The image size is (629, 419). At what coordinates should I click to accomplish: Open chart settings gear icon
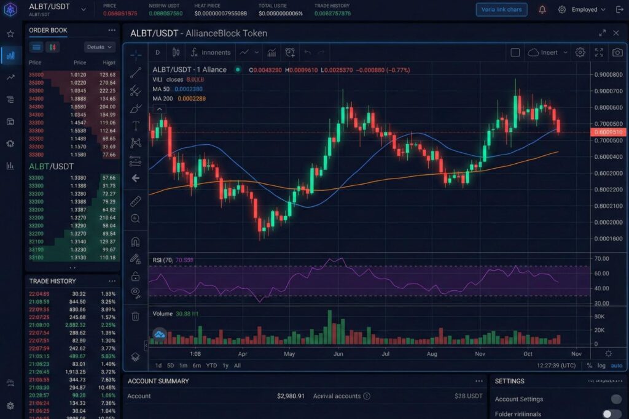click(x=580, y=53)
